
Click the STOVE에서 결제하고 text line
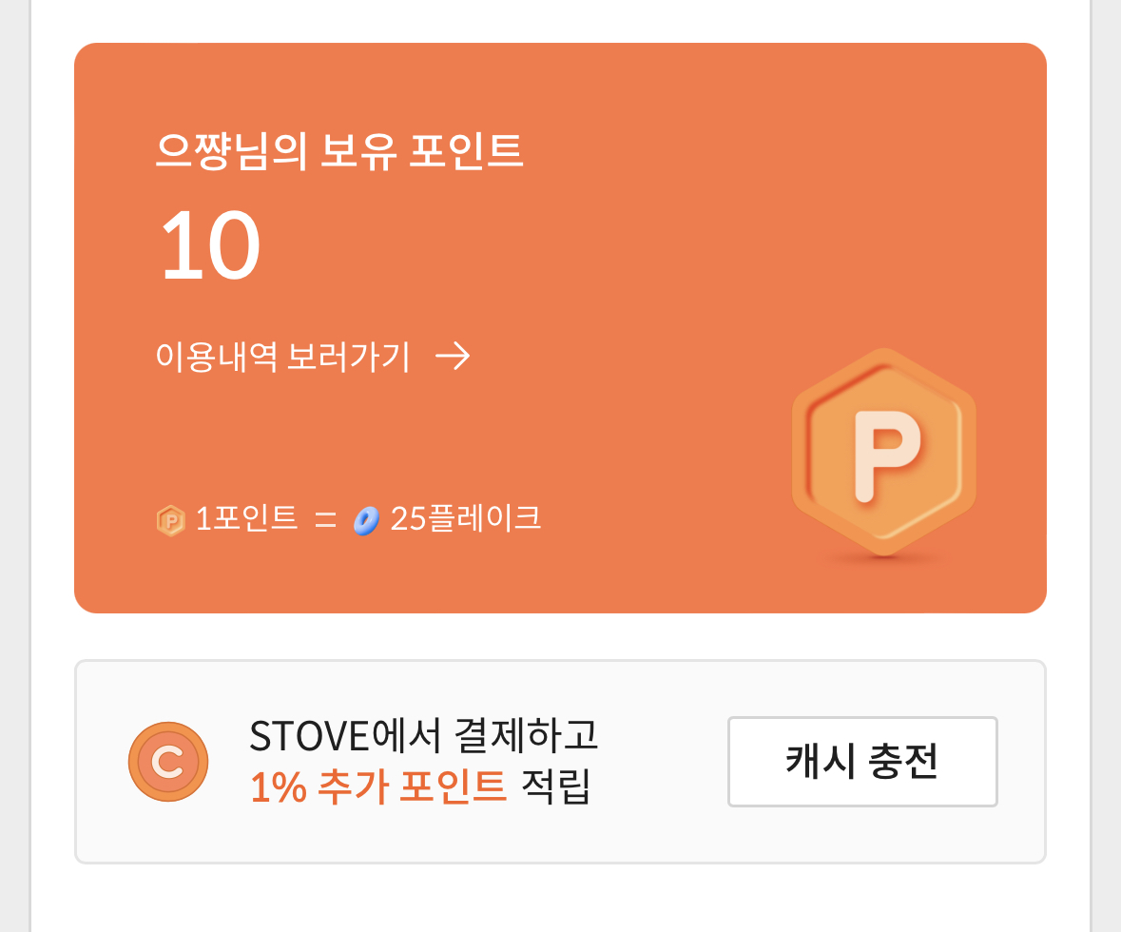pos(424,735)
